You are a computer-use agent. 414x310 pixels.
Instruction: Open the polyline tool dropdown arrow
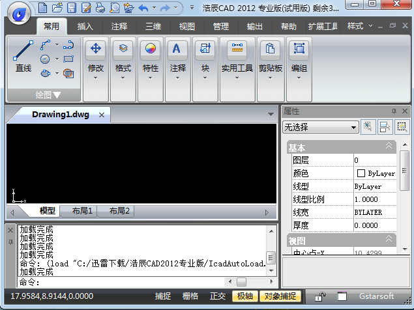click(x=57, y=44)
